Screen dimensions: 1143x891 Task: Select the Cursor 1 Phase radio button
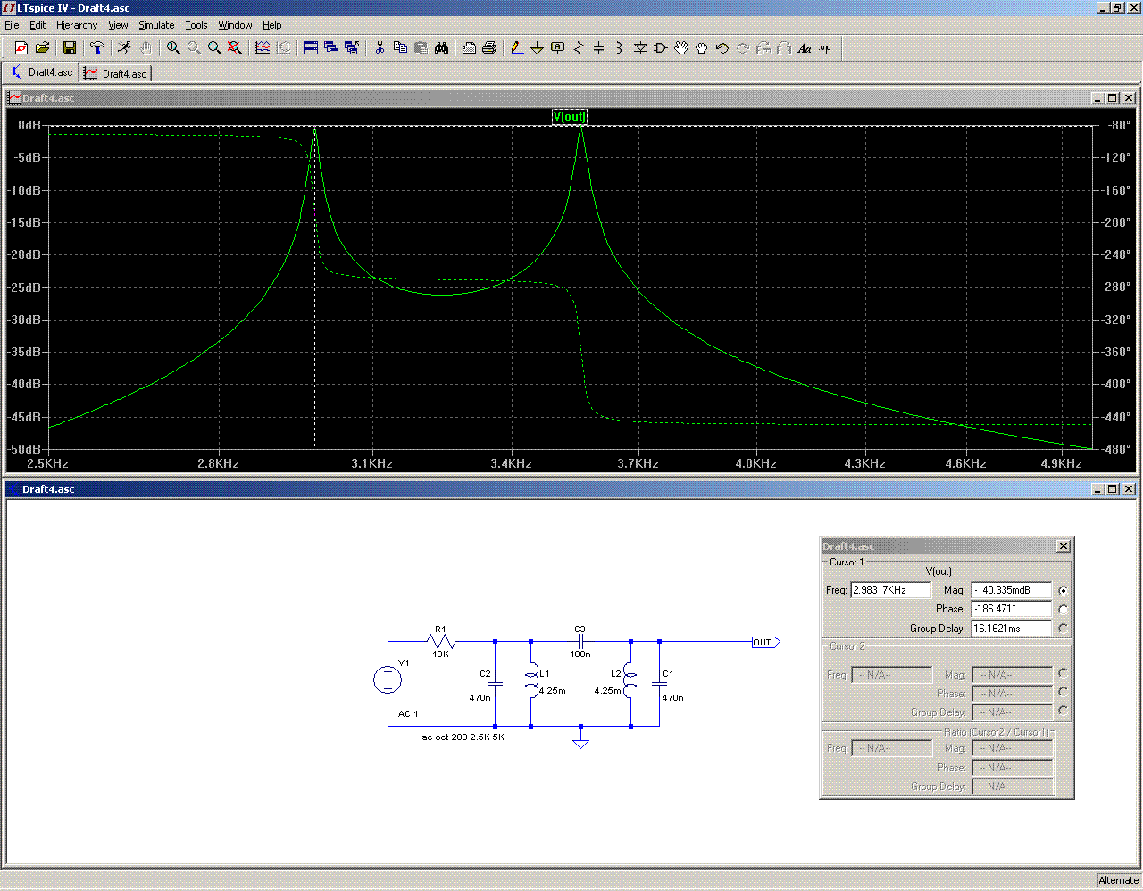[1063, 610]
